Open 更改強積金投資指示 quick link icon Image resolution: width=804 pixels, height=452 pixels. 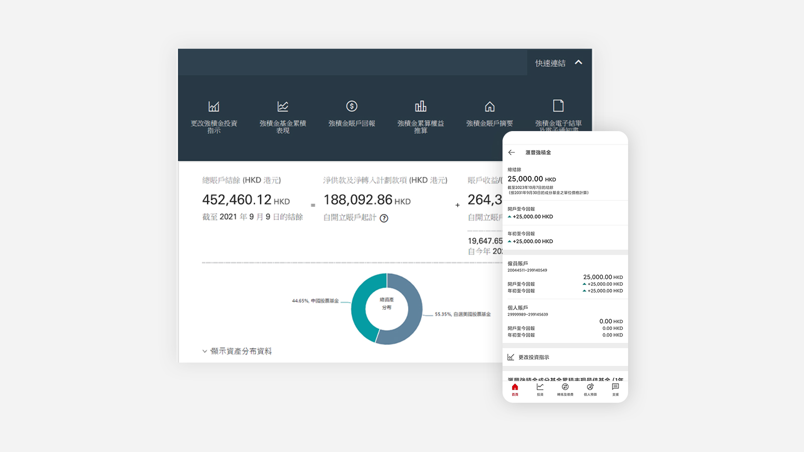click(x=214, y=106)
